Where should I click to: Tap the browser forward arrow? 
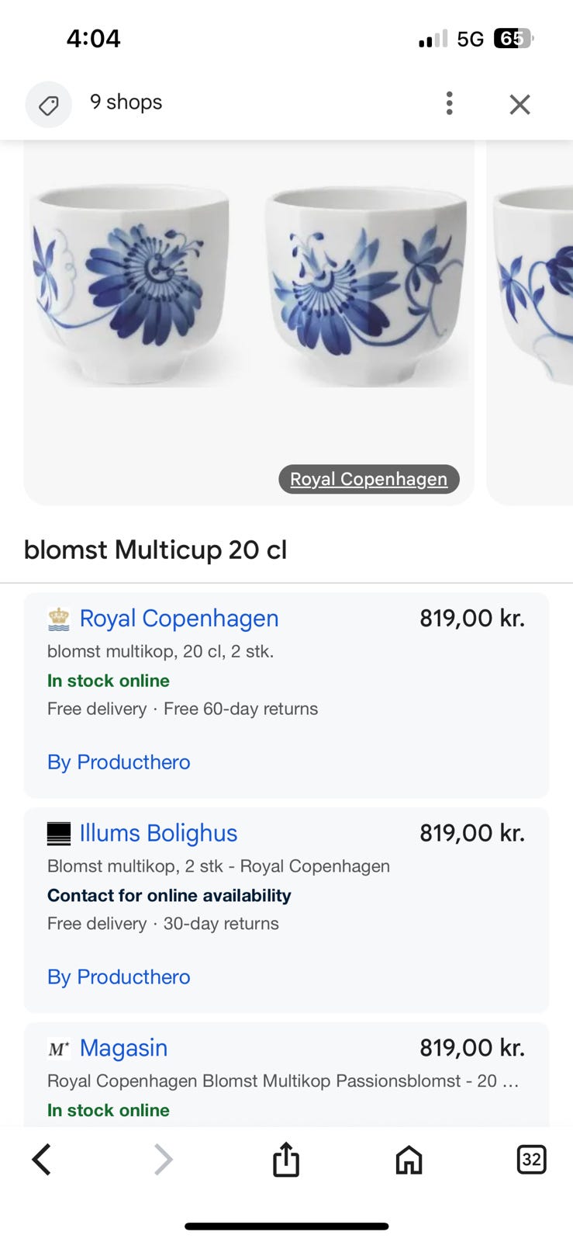tap(163, 1160)
